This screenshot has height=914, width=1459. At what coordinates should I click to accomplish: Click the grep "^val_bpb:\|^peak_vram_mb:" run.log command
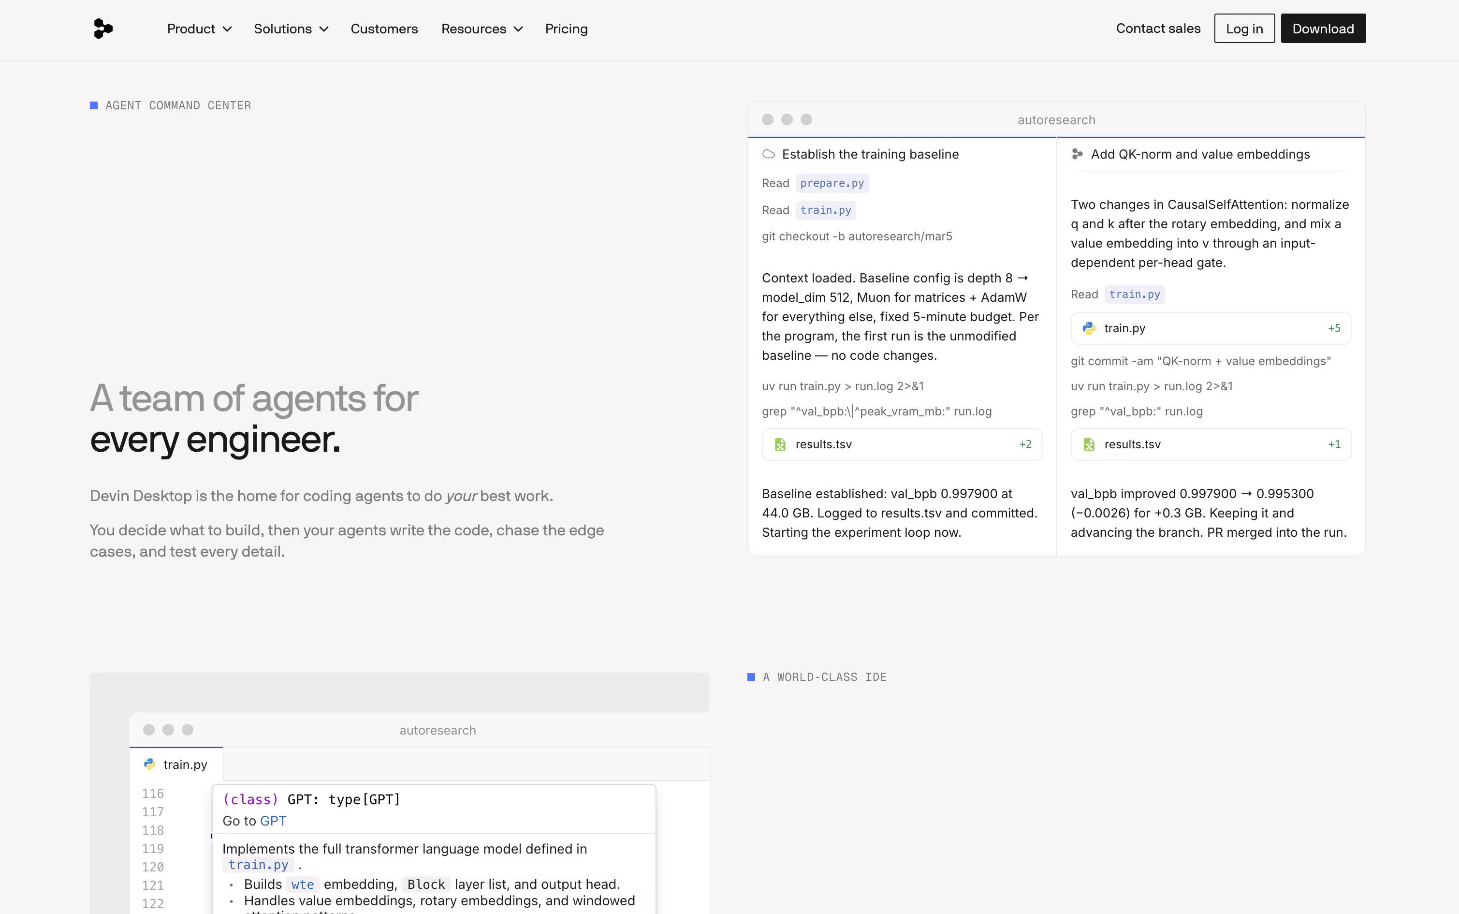click(x=876, y=412)
